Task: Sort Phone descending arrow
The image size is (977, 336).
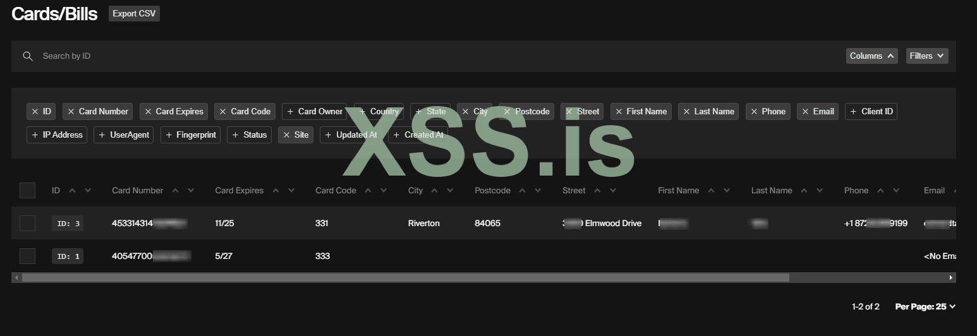Action: pos(897,190)
